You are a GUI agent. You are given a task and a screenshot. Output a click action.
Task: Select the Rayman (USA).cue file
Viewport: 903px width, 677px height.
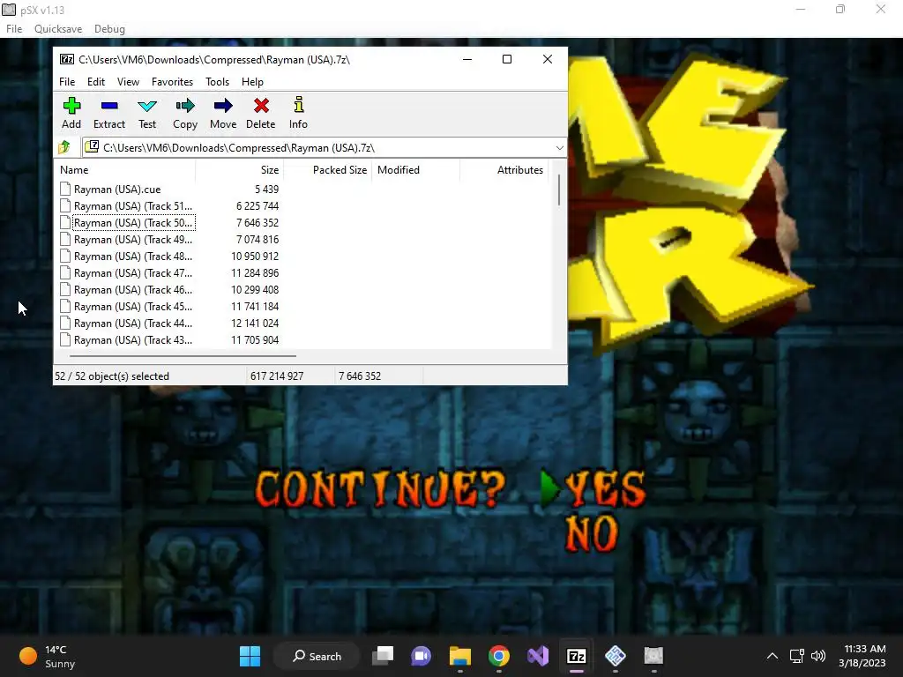coord(117,189)
